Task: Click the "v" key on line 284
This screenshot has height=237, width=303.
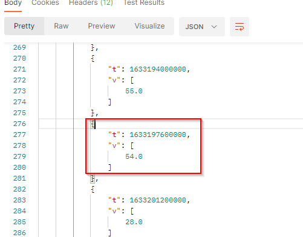Action: 114,211
